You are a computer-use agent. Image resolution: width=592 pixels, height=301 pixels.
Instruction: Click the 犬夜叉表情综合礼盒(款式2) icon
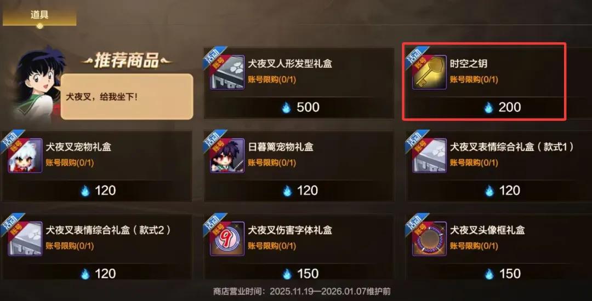pyautogui.click(x=25, y=239)
